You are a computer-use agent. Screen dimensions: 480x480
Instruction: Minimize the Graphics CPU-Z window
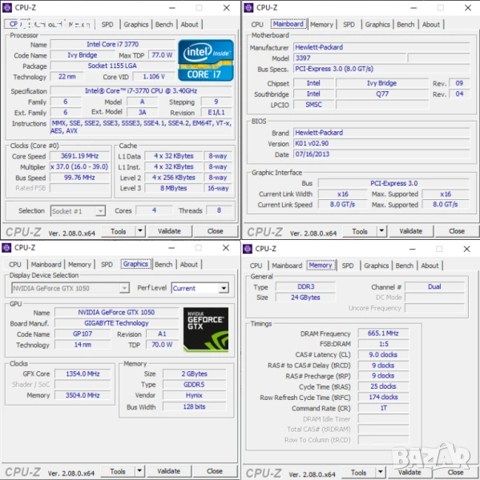tap(171, 248)
